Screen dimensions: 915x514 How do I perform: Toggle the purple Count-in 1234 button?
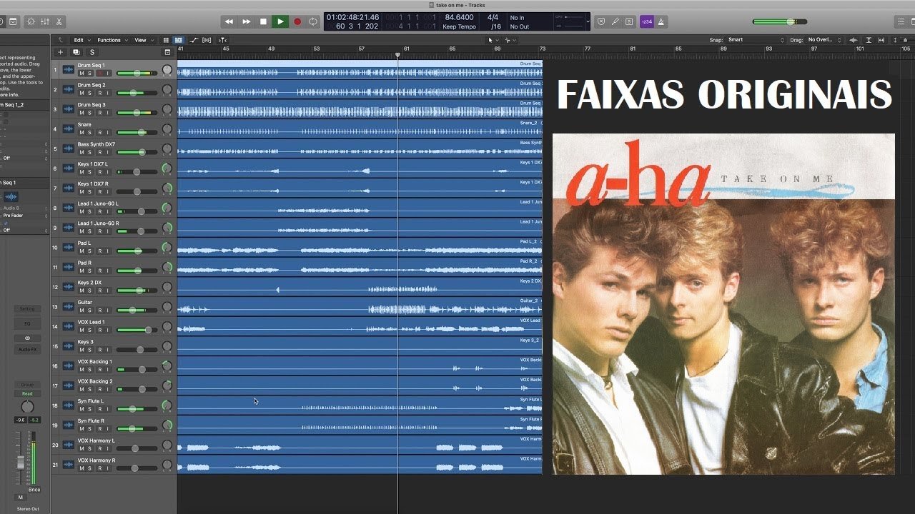coord(646,21)
